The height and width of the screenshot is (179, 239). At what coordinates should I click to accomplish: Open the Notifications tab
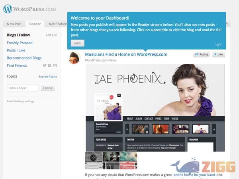57,24
